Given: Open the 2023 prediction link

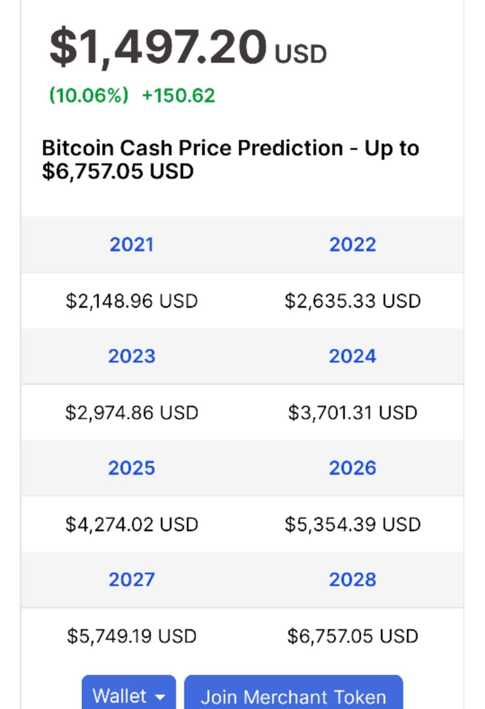Looking at the screenshot, I should point(132,356).
